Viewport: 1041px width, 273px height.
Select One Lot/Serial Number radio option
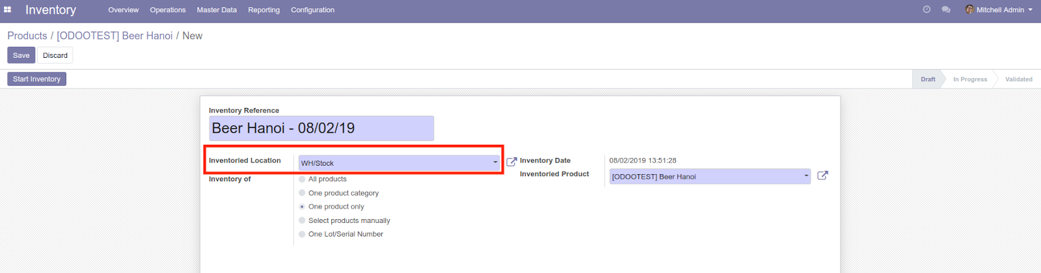tap(302, 234)
